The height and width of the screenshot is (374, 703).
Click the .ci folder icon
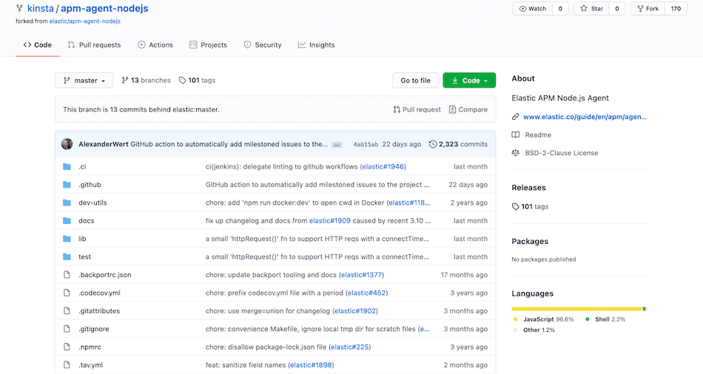pos(67,167)
